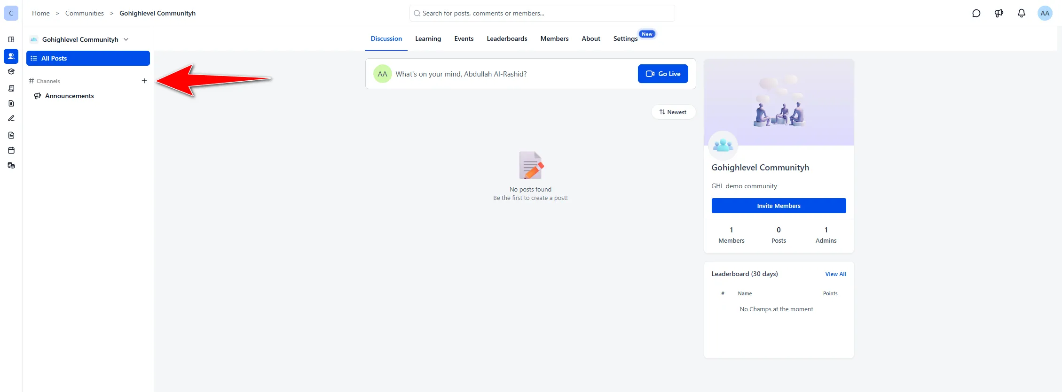This screenshot has width=1062, height=392.
Task: Click the Members count on community card
Action: tap(732, 235)
